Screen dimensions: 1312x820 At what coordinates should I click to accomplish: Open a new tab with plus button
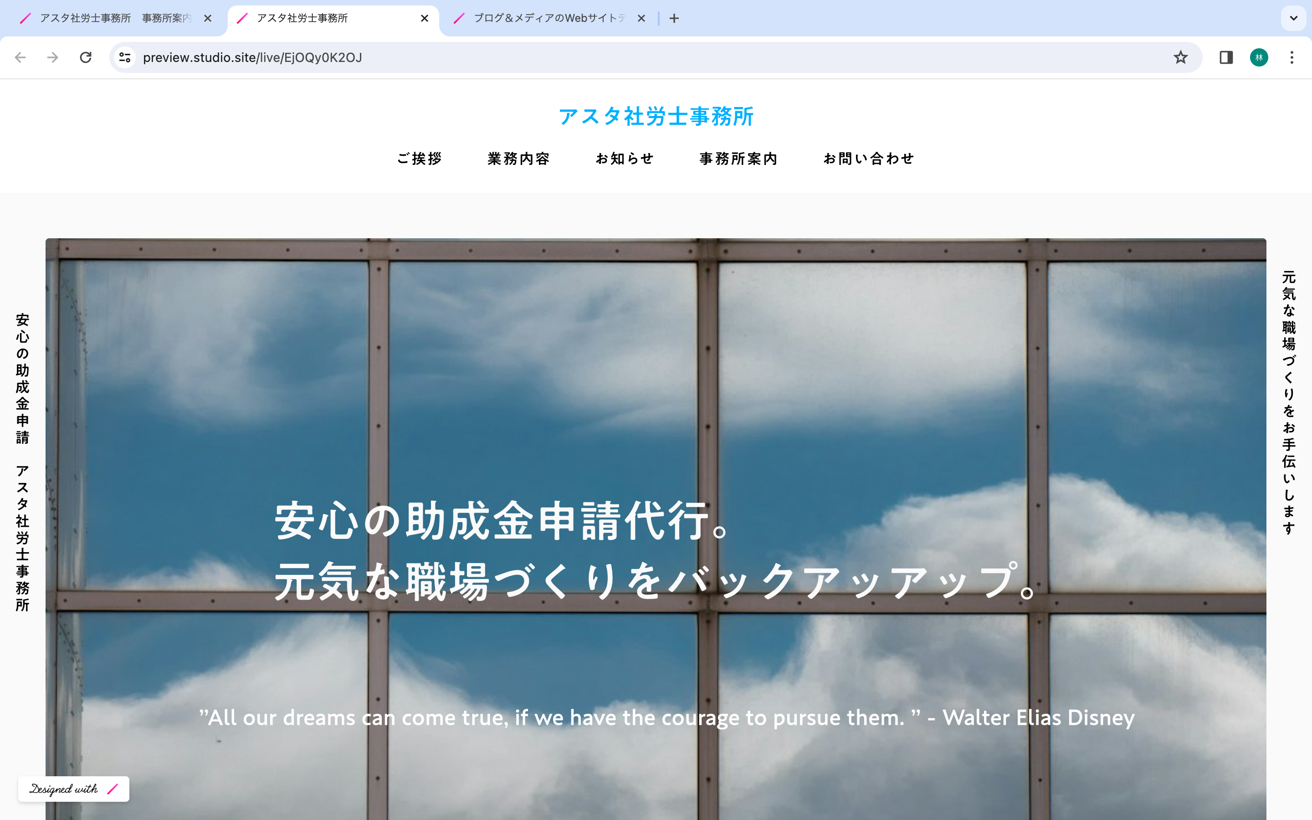click(x=674, y=18)
